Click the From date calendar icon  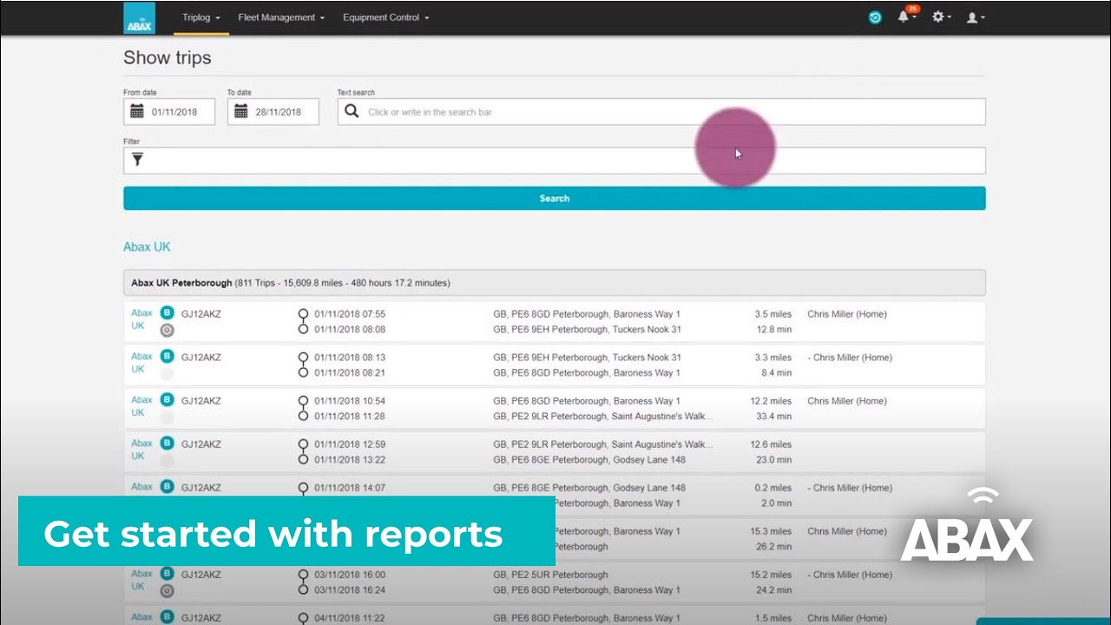(x=137, y=112)
